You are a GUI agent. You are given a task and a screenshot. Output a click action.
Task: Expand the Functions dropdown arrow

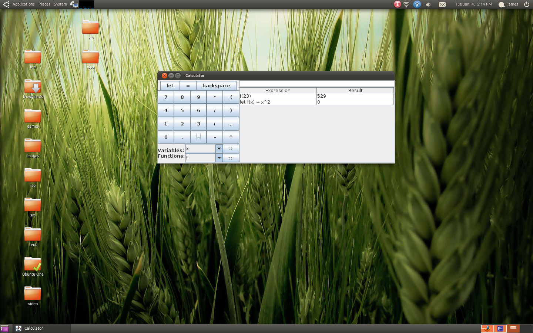coord(219,158)
